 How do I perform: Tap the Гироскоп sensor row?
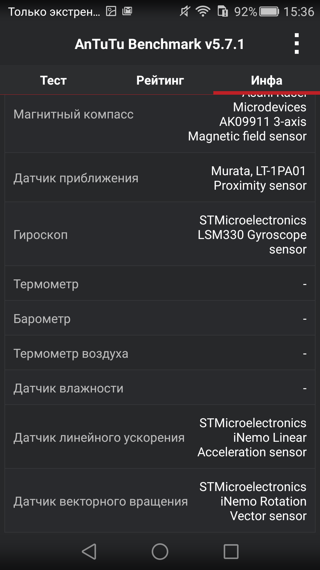(160, 234)
